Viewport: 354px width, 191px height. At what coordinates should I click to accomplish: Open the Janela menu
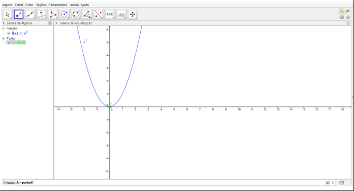click(x=74, y=5)
